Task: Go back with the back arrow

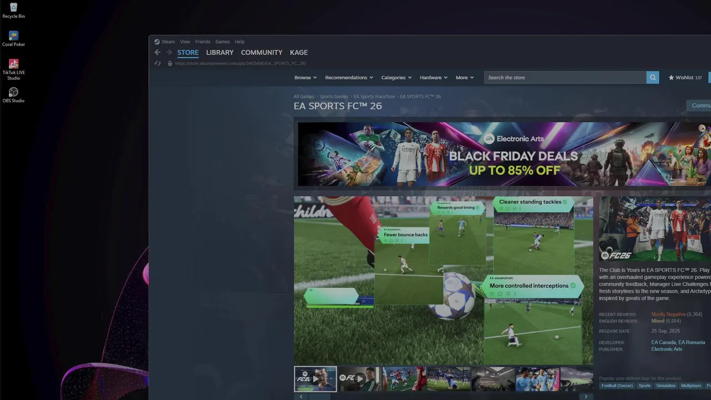Action: pos(157,52)
